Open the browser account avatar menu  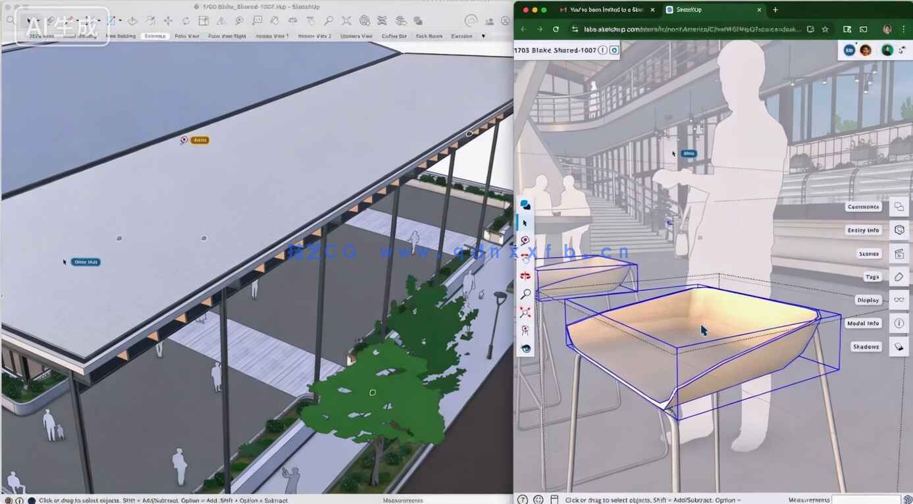click(x=887, y=30)
